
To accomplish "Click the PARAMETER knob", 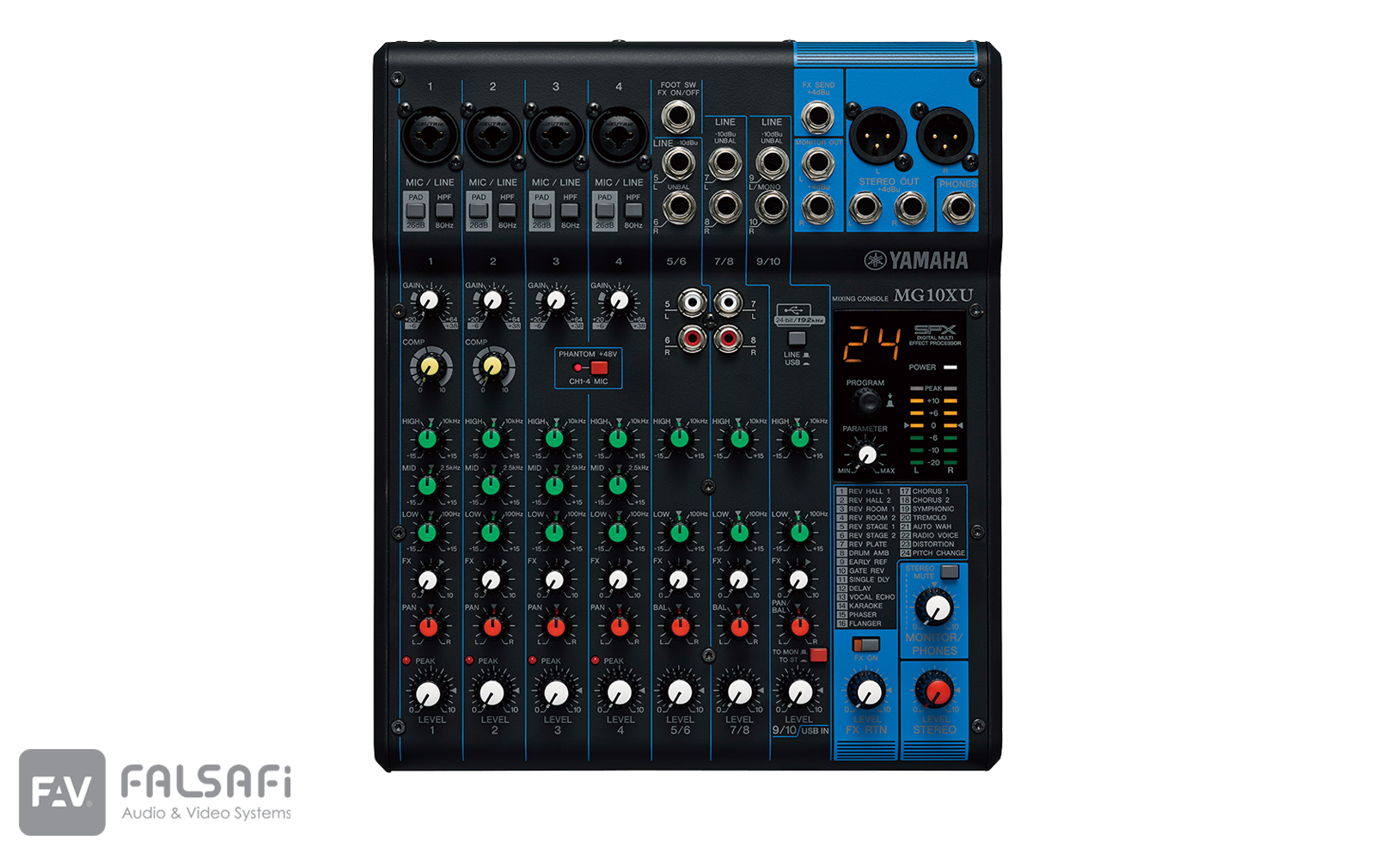I will (867, 454).
